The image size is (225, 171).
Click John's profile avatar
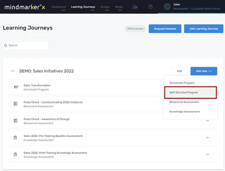coord(167,7)
